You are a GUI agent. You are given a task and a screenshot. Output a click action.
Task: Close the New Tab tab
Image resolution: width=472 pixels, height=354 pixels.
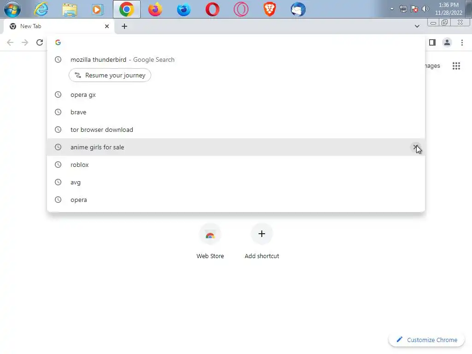[107, 26]
